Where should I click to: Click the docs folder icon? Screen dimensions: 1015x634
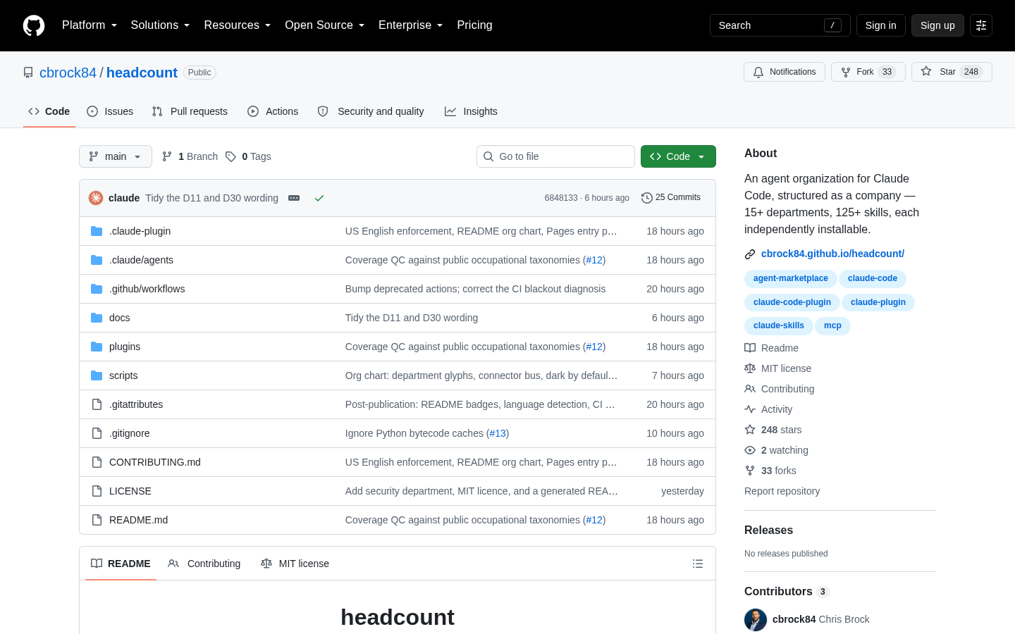tap(97, 318)
